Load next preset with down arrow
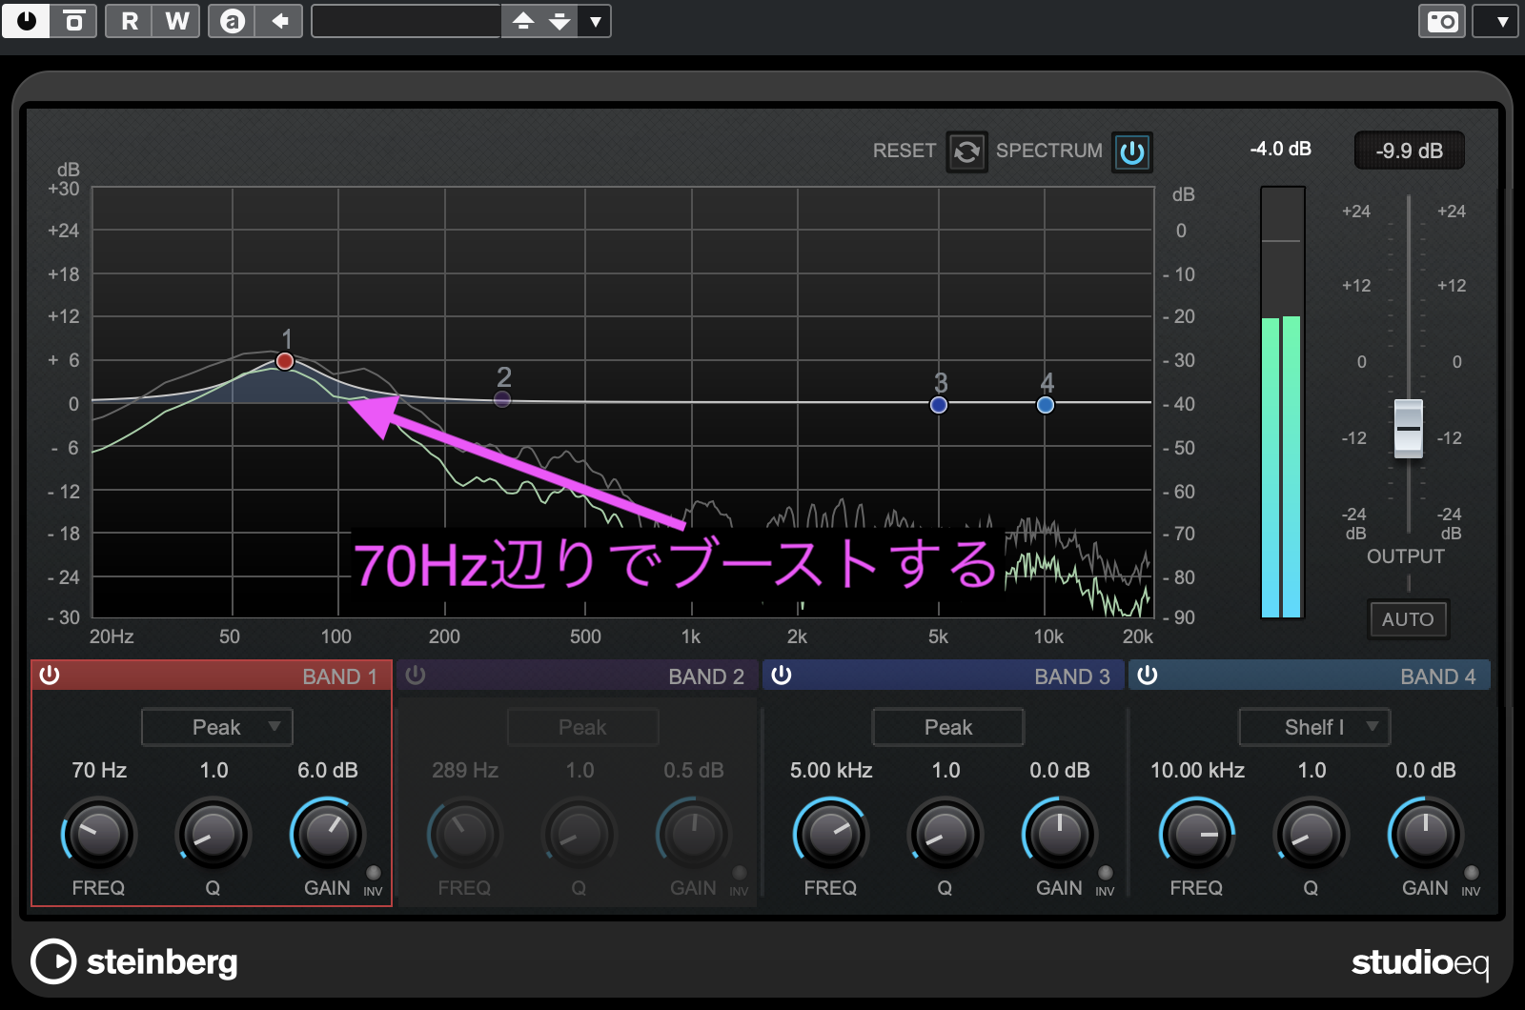This screenshot has height=1010, width=1525. coord(560,20)
